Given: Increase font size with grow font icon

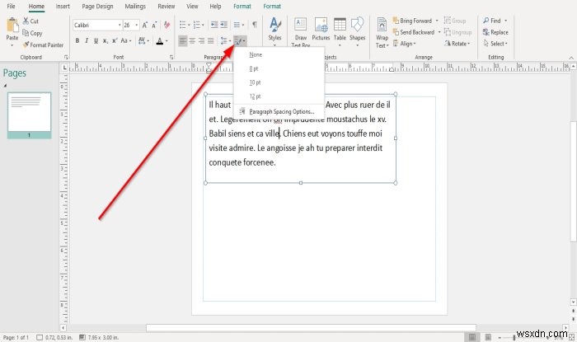Looking at the screenshot, I should pos(145,25).
